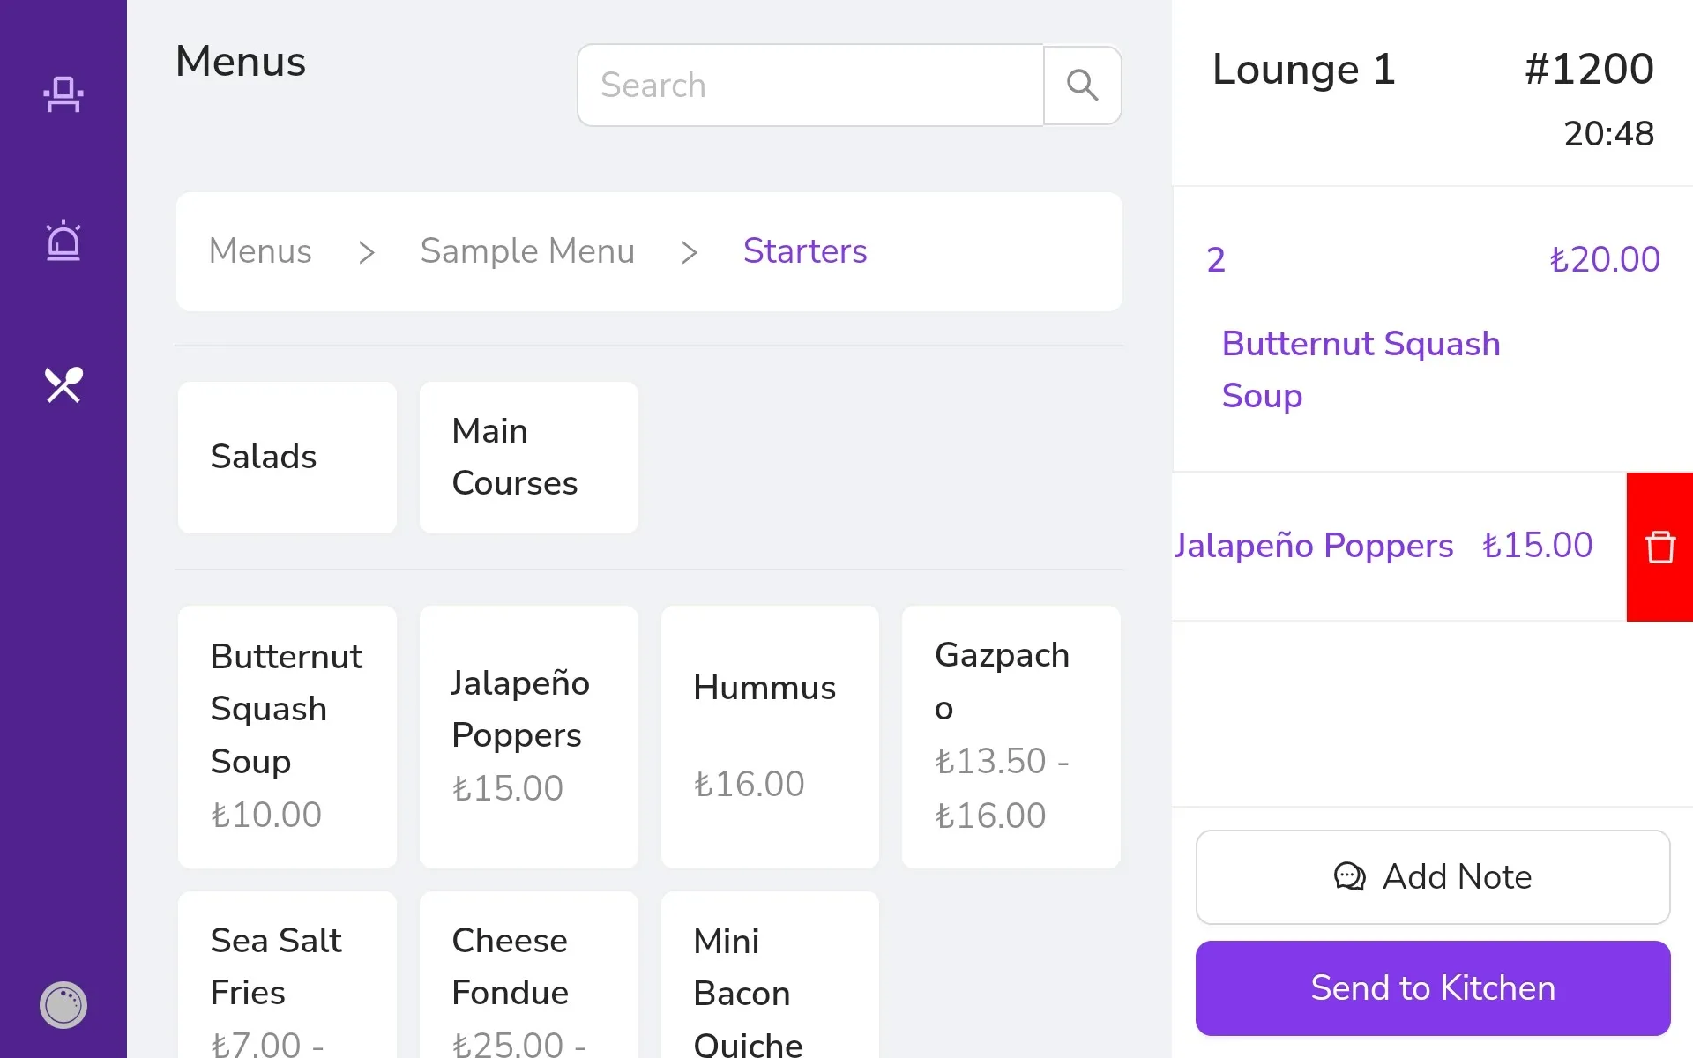Select the Cheese Fondue item card
The image size is (1693, 1058).
529,975
